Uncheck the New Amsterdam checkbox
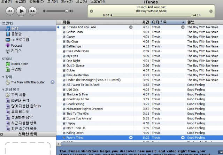The height and width of the screenshot is (155, 223). 64,75
